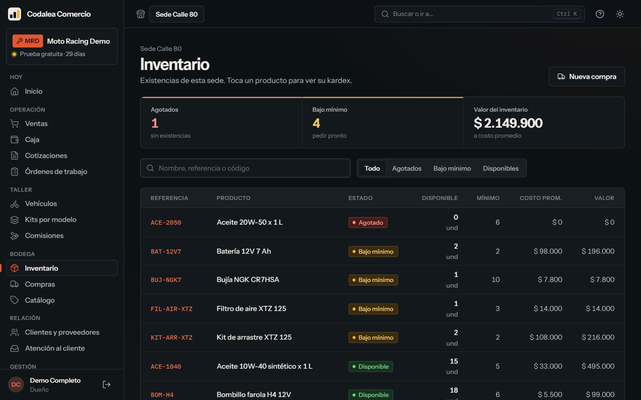Log out using the exit icon
The image size is (641, 400).
(106, 385)
